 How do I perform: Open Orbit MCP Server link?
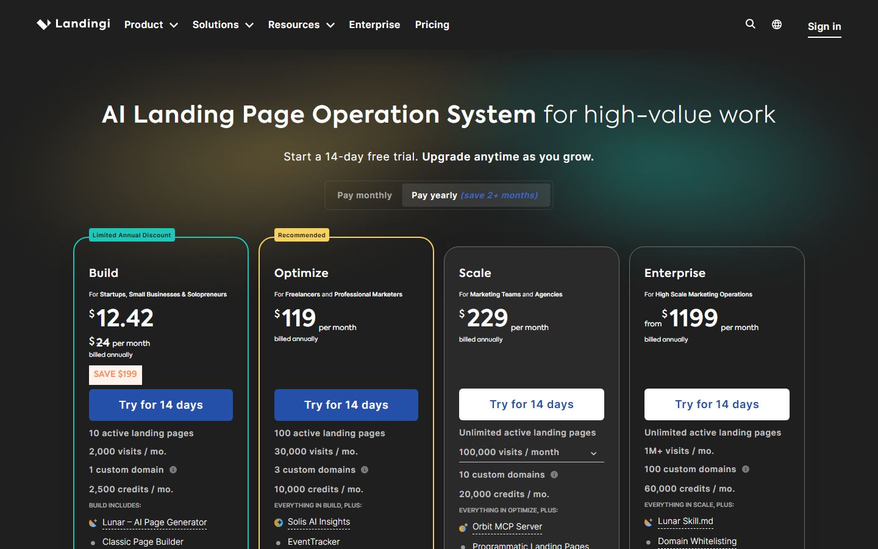[507, 526]
